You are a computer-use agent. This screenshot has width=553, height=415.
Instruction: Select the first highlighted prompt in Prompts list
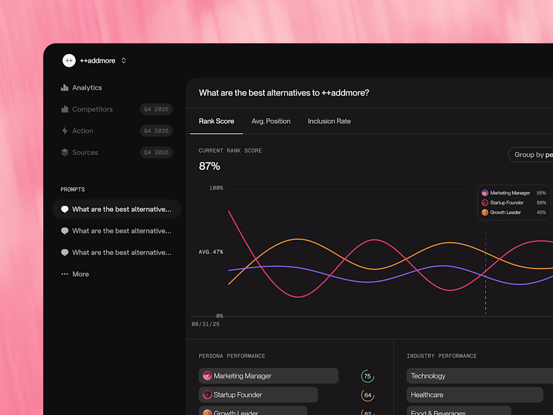[117, 209]
